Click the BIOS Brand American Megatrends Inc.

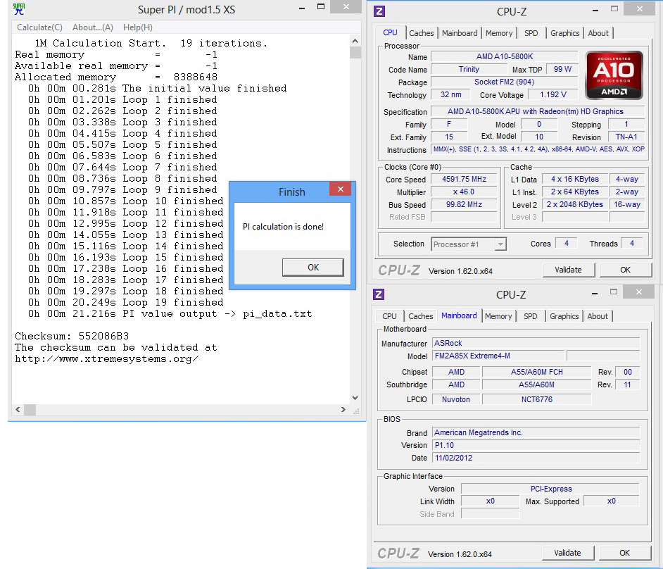click(x=536, y=432)
